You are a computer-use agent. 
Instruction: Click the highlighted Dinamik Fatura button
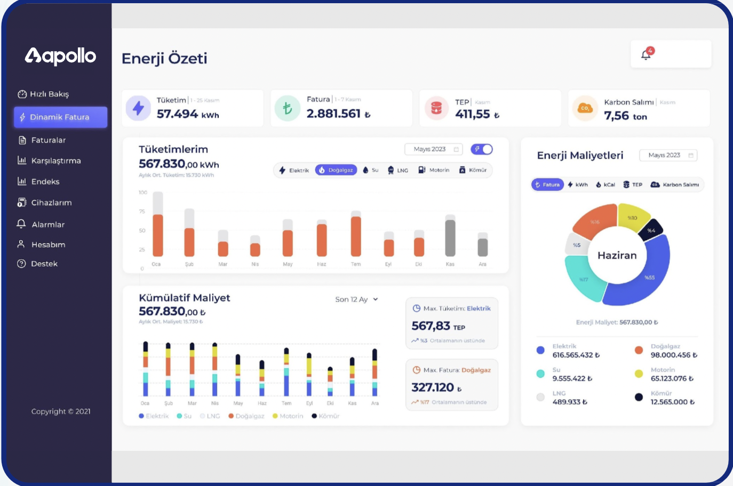[60, 117]
